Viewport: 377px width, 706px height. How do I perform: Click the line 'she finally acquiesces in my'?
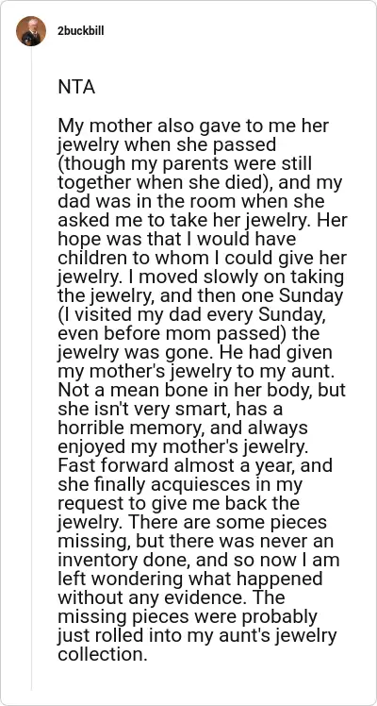coord(180,484)
